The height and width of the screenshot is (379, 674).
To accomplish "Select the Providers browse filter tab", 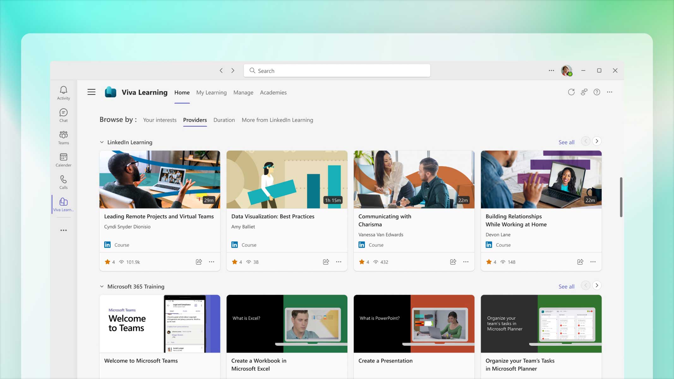I will click(195, 120).
